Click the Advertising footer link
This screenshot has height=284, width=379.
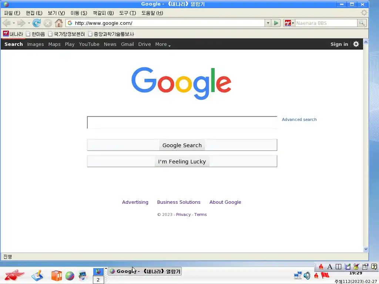pos(135,202)
